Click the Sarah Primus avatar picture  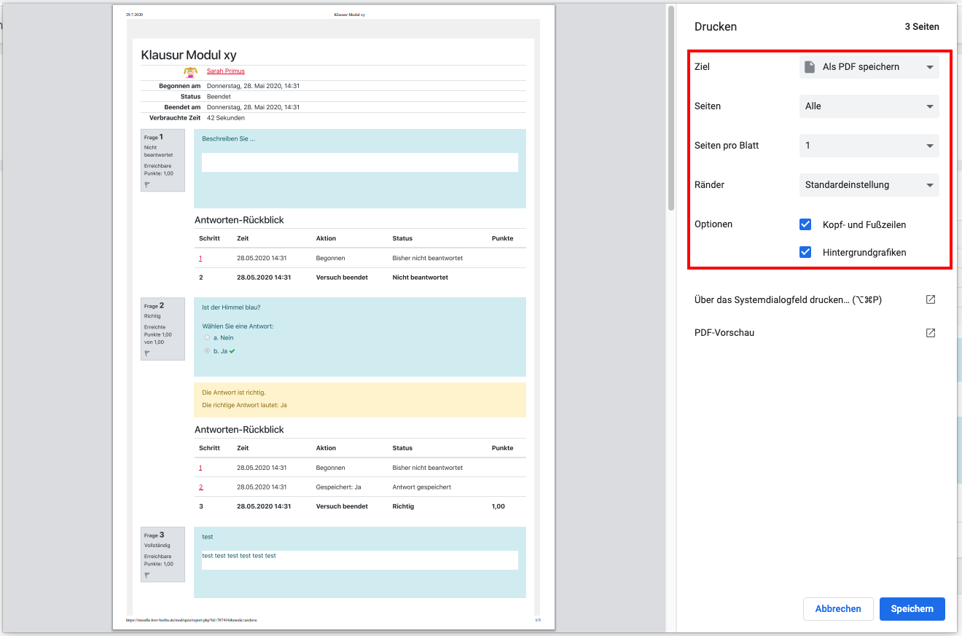(190, 71)
